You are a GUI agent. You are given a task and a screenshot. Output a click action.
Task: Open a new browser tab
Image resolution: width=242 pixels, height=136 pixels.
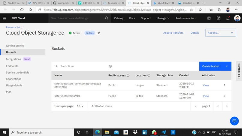pyautogui.click(x=204, y=3)
